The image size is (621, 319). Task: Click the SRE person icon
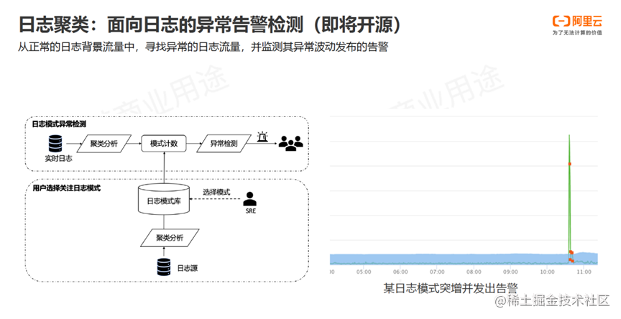tap(250, 199)
